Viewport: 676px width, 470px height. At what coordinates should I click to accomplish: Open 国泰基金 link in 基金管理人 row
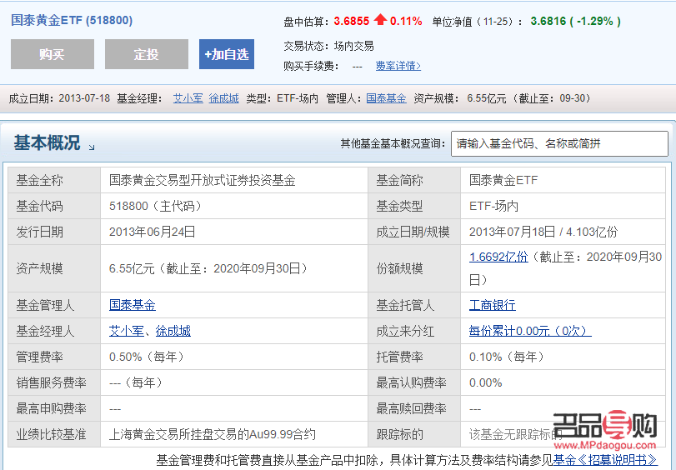click(x=133, y=305)
